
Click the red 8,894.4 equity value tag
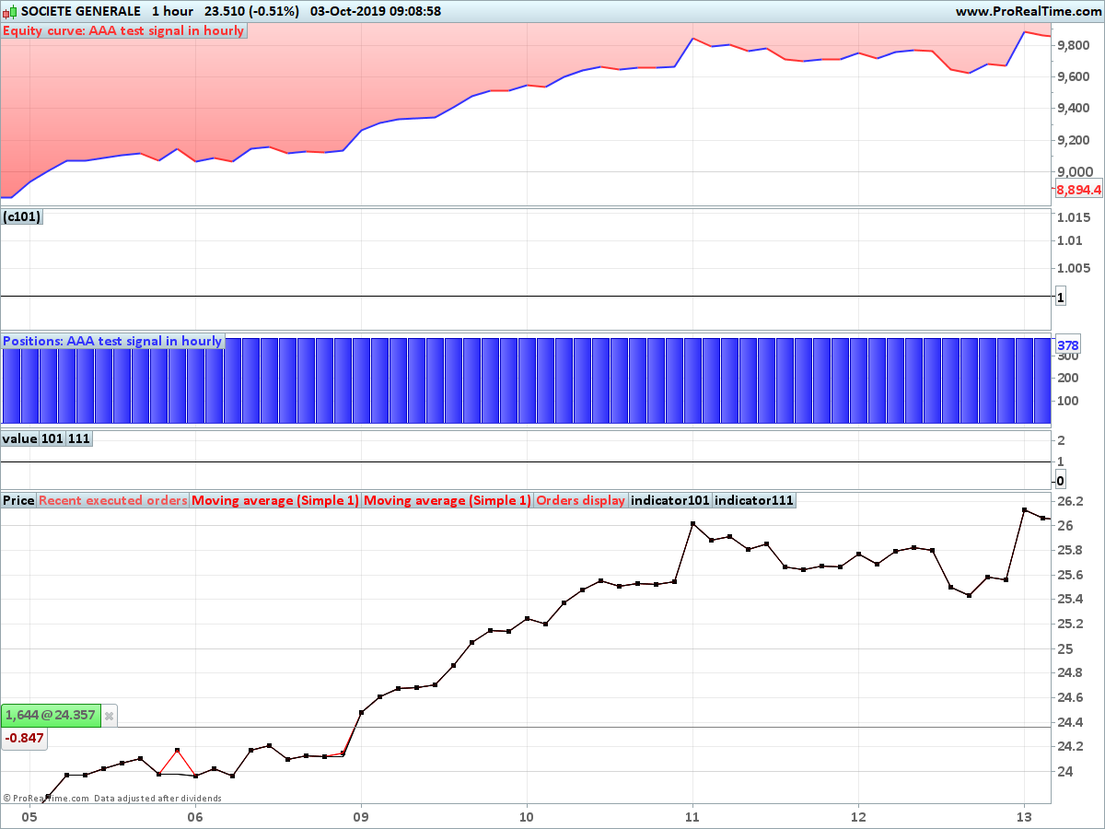(1078, 190)
